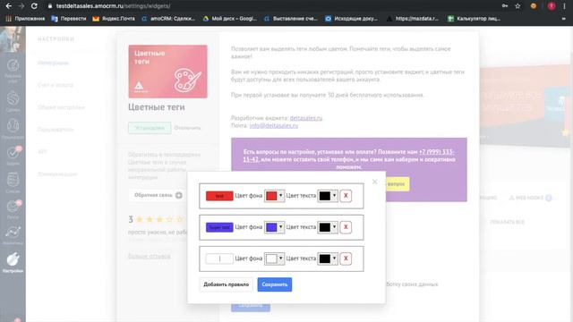Go forward with the browser forward arrow
Viewport: 573px width, 322px height.
(21, 6)
